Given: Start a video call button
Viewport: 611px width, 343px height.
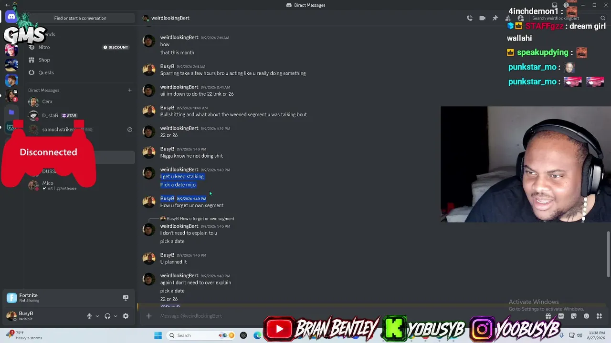Looking at the screenshot, I should (483, 18).
